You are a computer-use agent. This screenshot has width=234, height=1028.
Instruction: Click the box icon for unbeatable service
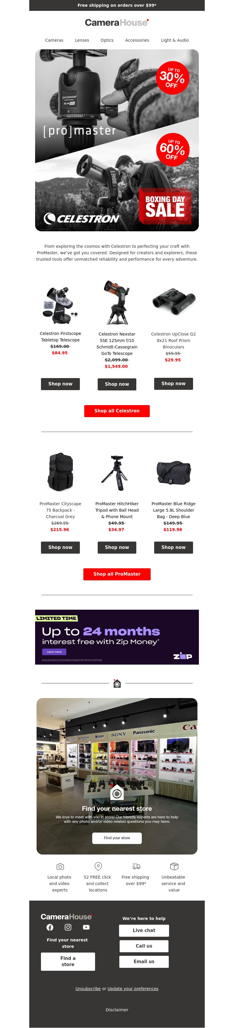174,866
